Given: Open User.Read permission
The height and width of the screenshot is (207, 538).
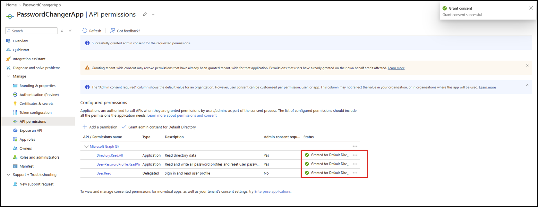Looking at the screenshot, I should click(x=104, y=173).
